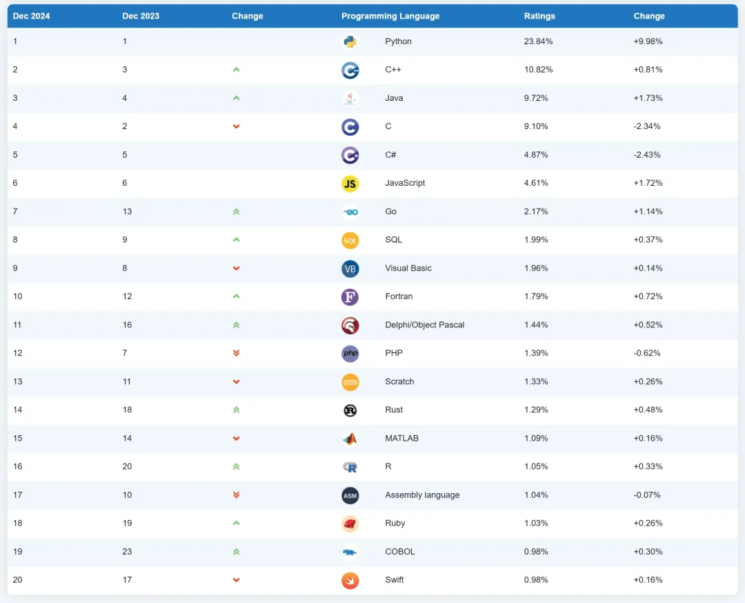Screen dimensions: 745x603
Task: Click the yellow JavaScript JS icon
Action: pos(350,183)
